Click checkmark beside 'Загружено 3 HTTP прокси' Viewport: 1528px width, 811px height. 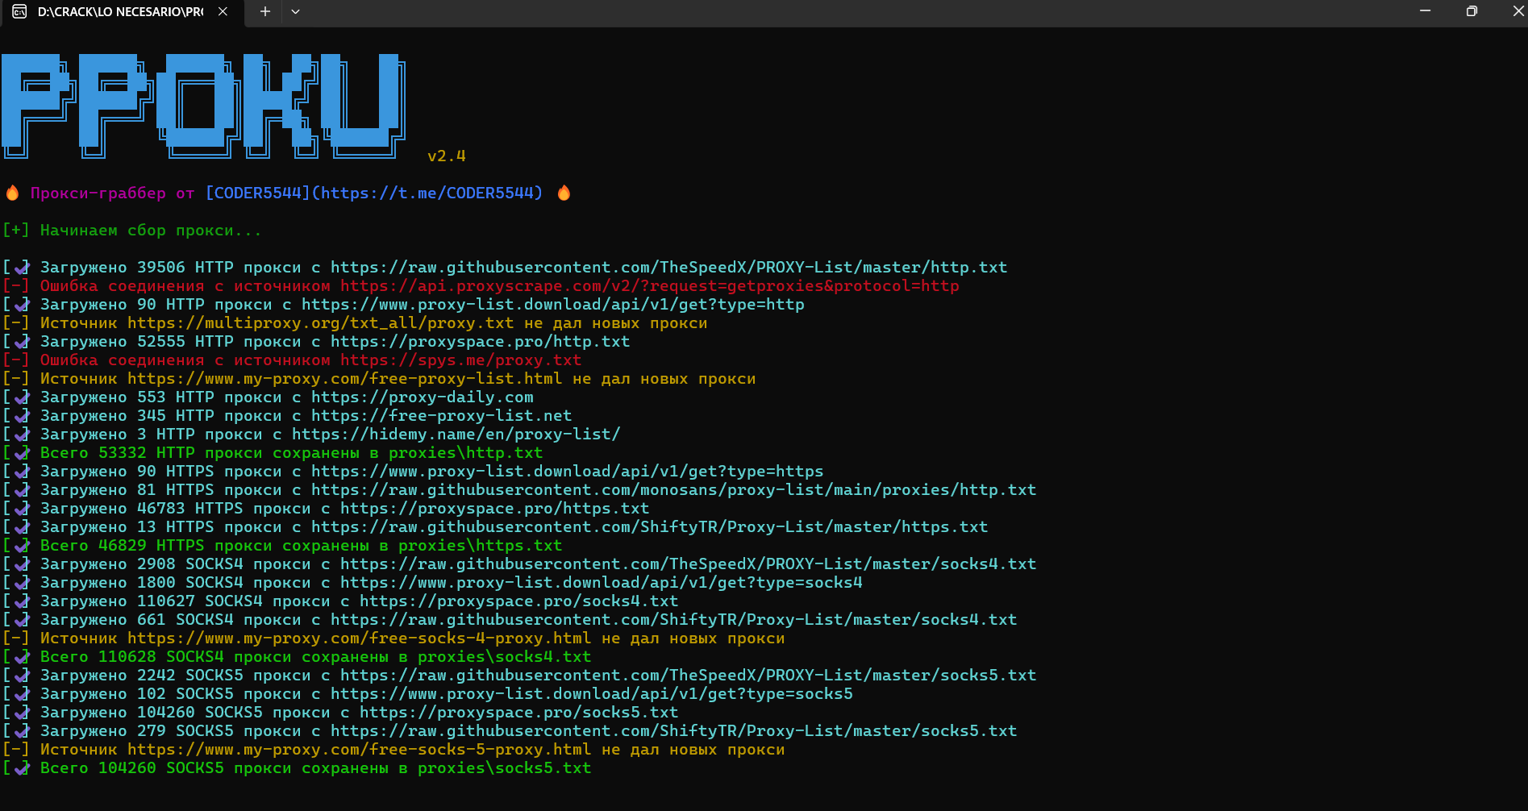22,434
